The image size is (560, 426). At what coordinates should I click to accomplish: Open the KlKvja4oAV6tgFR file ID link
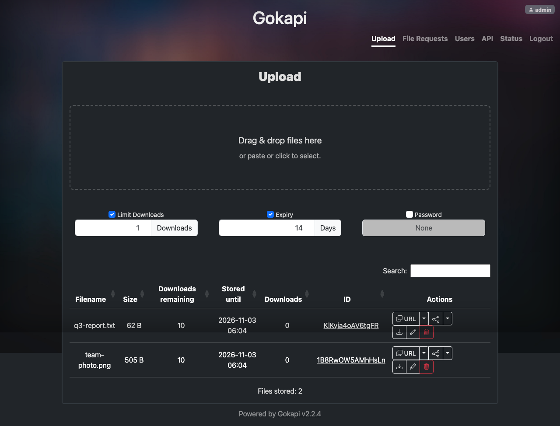pos(351,325)
